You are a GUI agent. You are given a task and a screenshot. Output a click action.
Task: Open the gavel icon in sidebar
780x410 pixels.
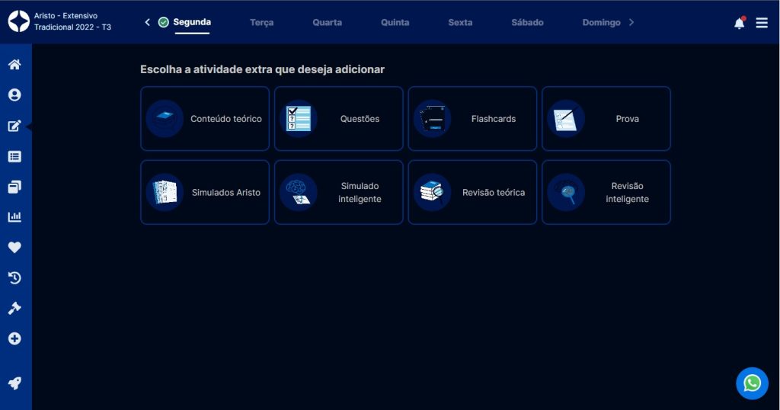coord(14,309)
